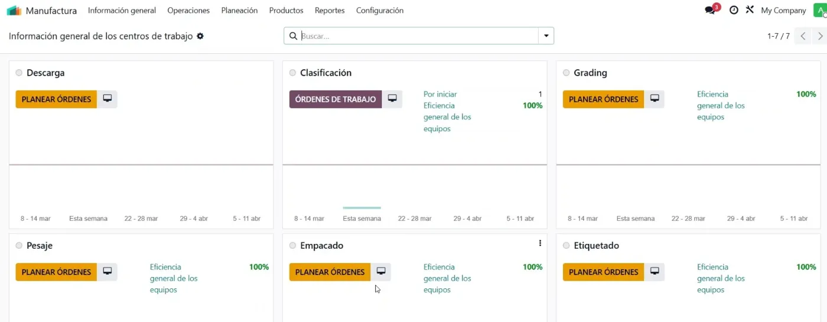Viewport: 827px width, 322px height.
Task: Open the Configuración menu
Action: tap(380, 11)
